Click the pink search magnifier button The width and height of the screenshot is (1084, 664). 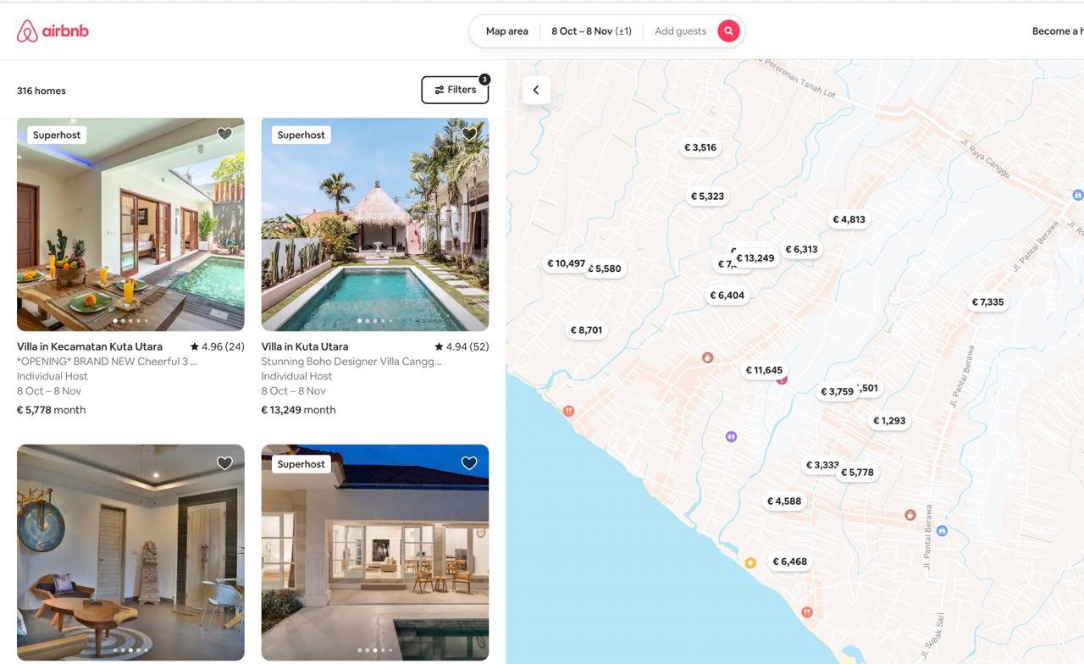[x=728, y=31]
